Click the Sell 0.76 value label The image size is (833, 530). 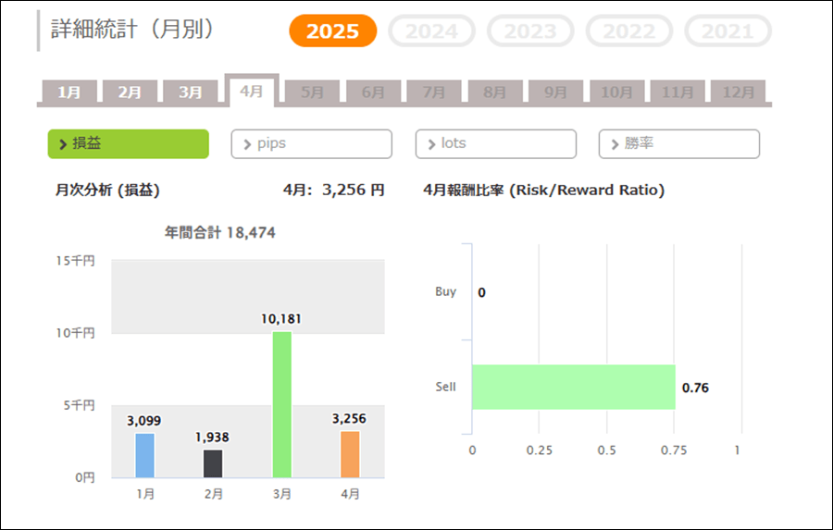[x=695, y=388]
